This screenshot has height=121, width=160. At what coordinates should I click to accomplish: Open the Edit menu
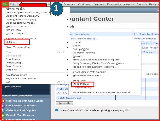(12, 4)
